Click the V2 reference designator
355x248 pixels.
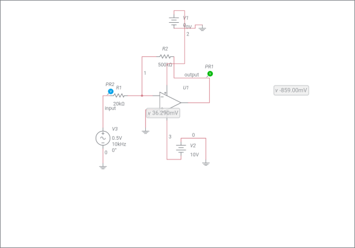tap(193, 146)
